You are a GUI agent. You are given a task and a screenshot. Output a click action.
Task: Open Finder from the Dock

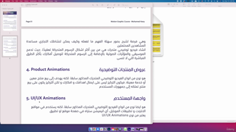(x=90, y=129)
